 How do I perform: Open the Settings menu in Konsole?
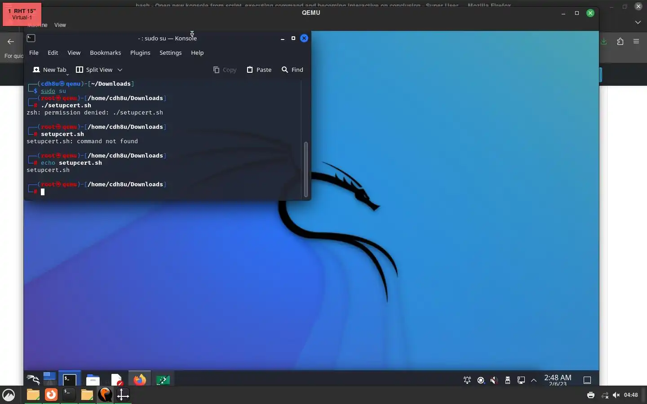pyautogui.click(x=171, y=53)
